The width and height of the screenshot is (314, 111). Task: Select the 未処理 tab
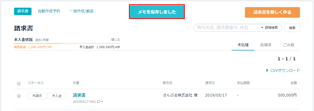pyautogui.click(x=243, y=45)
